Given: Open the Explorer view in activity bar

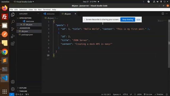Looking at the screenshot, I should click(13, 15).
